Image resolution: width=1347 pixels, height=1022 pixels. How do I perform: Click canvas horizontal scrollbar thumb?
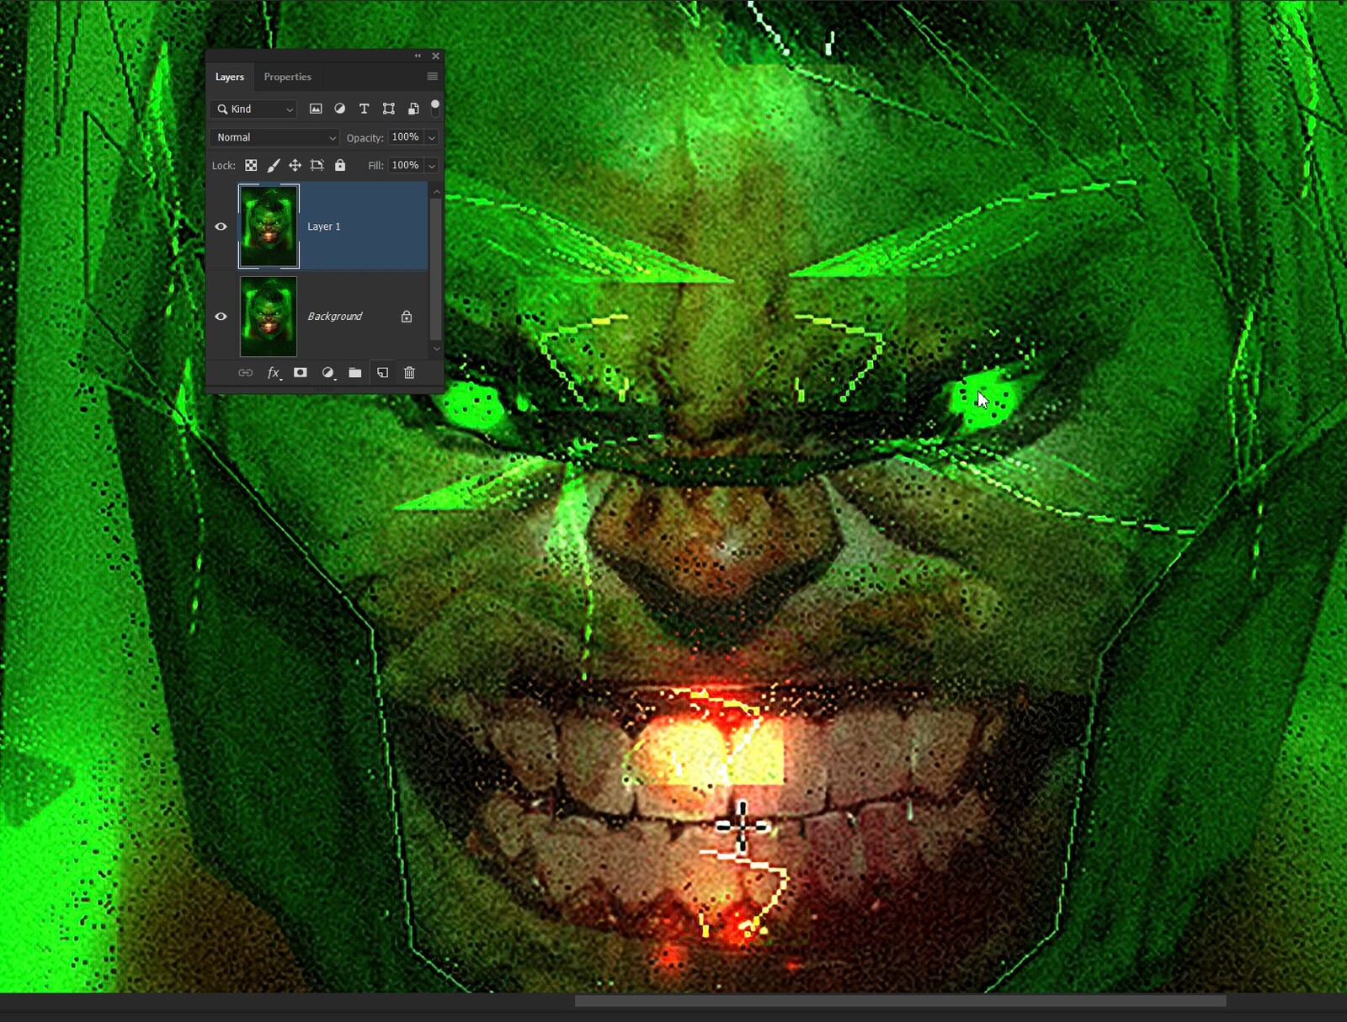coord(900,1001)
